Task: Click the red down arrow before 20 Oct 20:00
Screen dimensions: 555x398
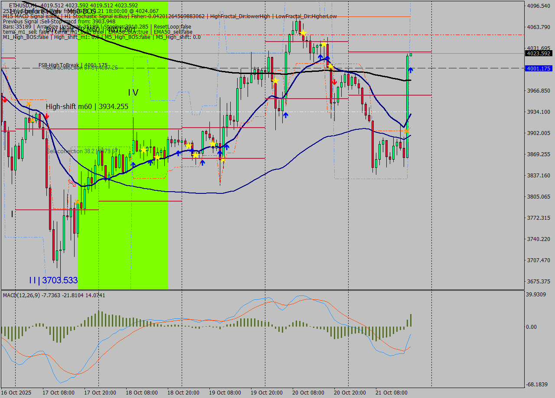Action: click(x=334, y=81)
